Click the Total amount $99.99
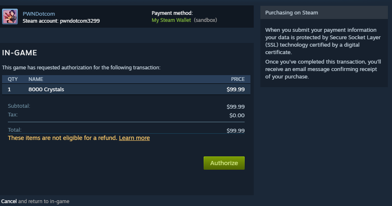This screenshot has width=392, height=206. [236, 130]
